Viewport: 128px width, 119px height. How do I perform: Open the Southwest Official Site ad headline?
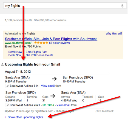(51, 39)
